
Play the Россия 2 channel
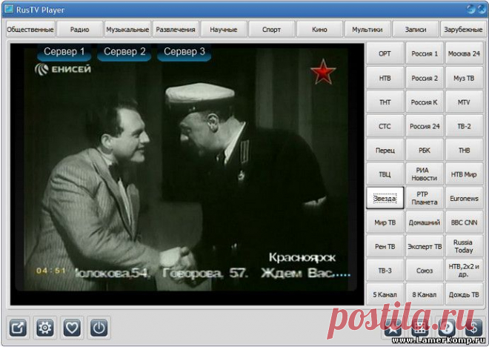pos(425,78)
